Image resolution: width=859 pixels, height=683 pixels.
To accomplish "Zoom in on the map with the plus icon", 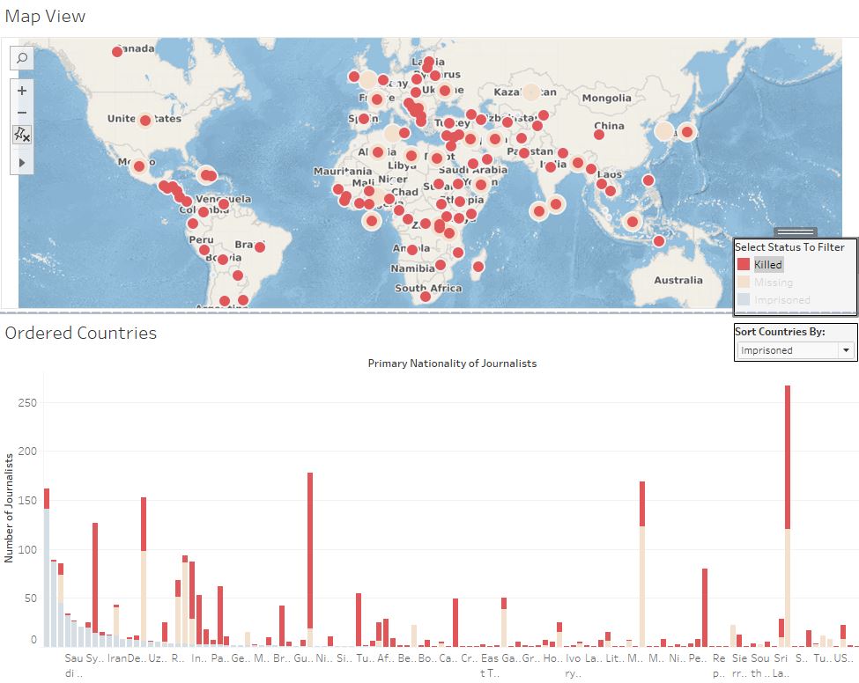I will [21, 91].
